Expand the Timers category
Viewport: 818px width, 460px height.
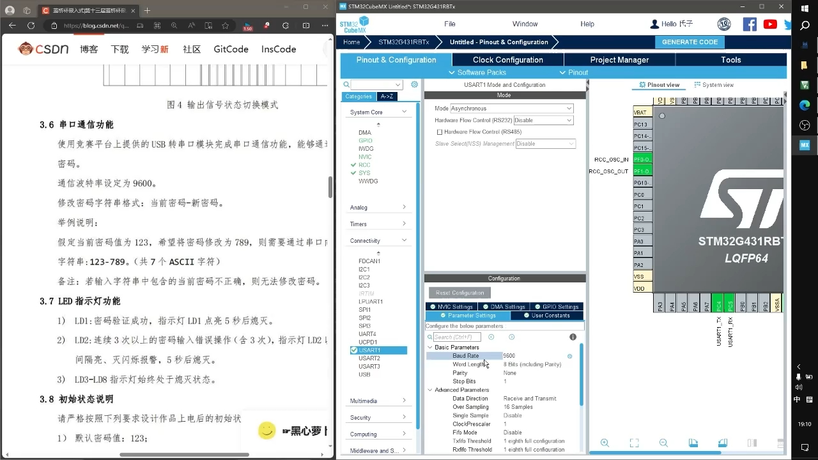[x=404, y=224]
